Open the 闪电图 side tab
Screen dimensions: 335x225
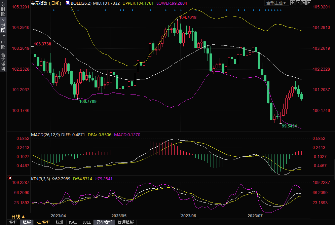pyautogui.click(x=3, y=41)
